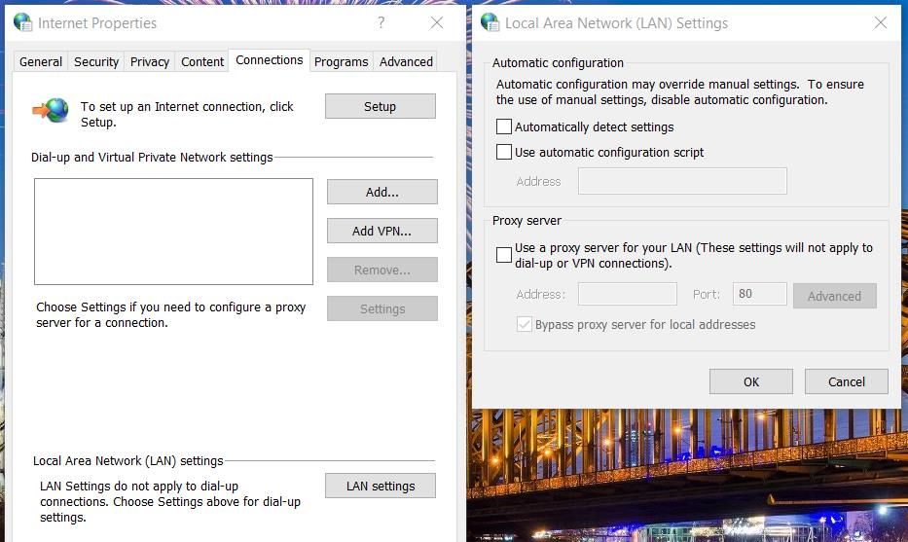908x542 pixels.
Task: Select the Connections tab
Action: [x=270, y=60]
